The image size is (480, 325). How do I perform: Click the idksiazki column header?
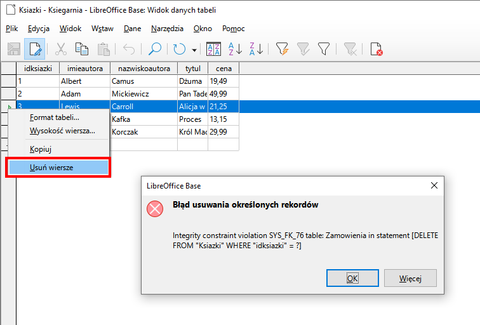coord(38,69)
